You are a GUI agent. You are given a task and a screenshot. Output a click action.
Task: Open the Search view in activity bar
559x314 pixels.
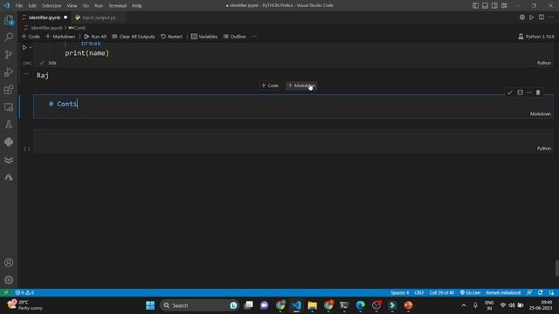tap(9, 37)
